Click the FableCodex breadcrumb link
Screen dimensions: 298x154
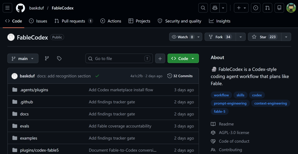coord(63,8)
